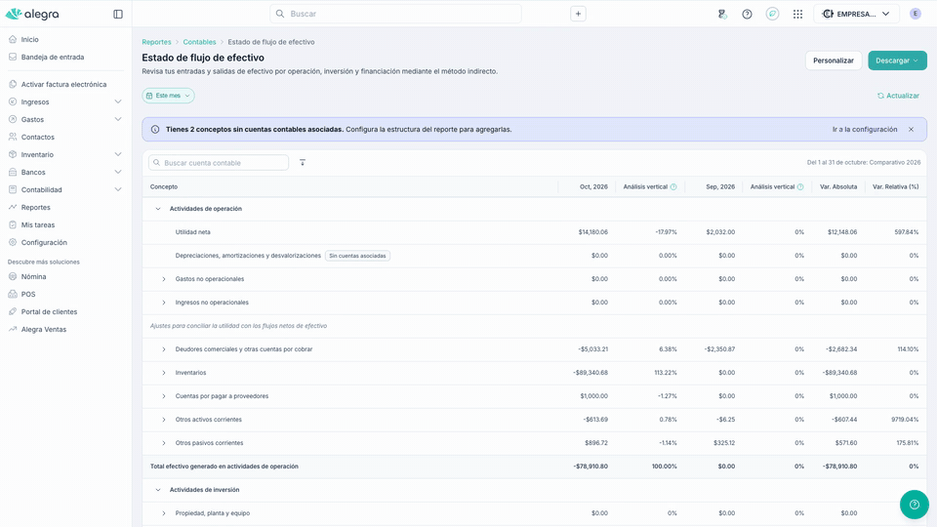The width and height of the screenshot is (937, 527).
Task: Click the plus create-new icon
Action: click(x=578, y=14)
